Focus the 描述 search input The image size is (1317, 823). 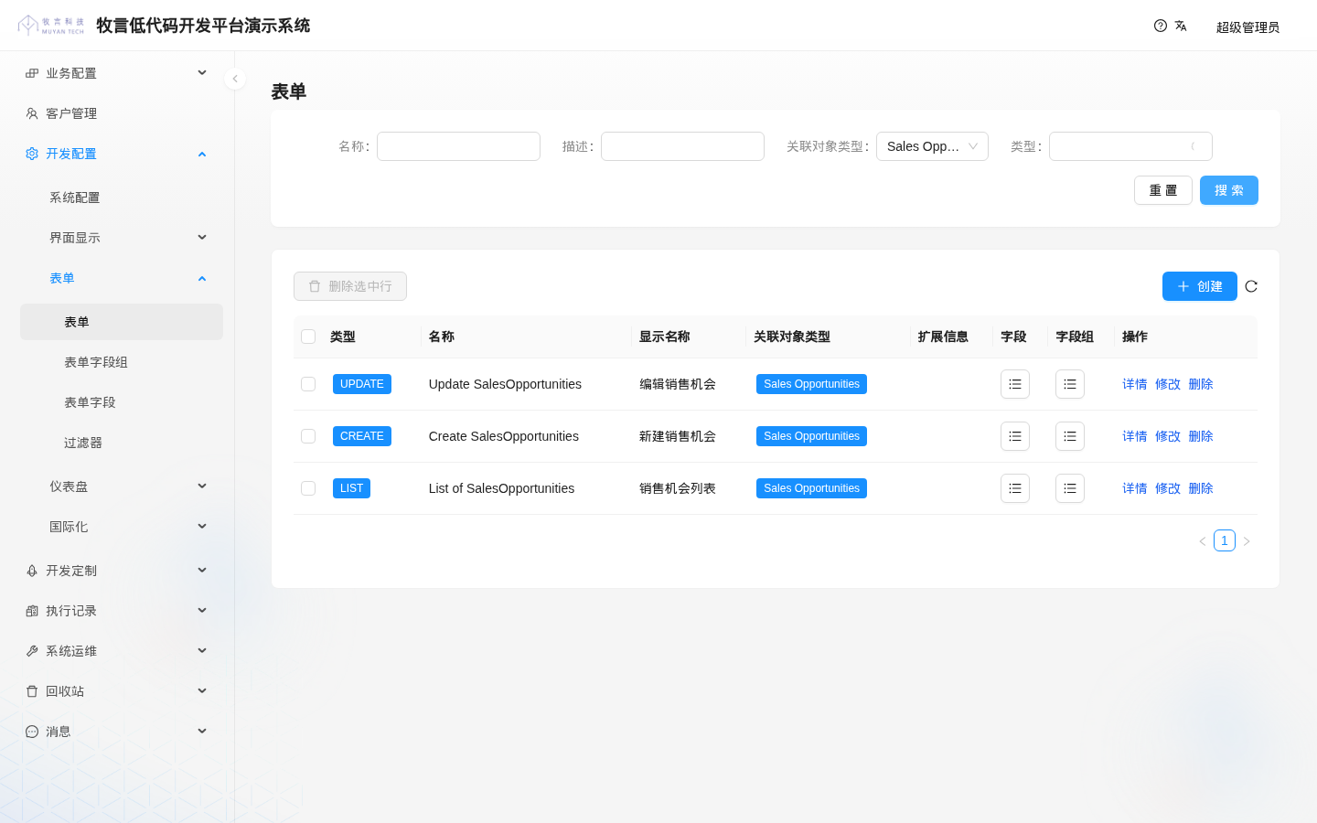(x=682, y=146)
